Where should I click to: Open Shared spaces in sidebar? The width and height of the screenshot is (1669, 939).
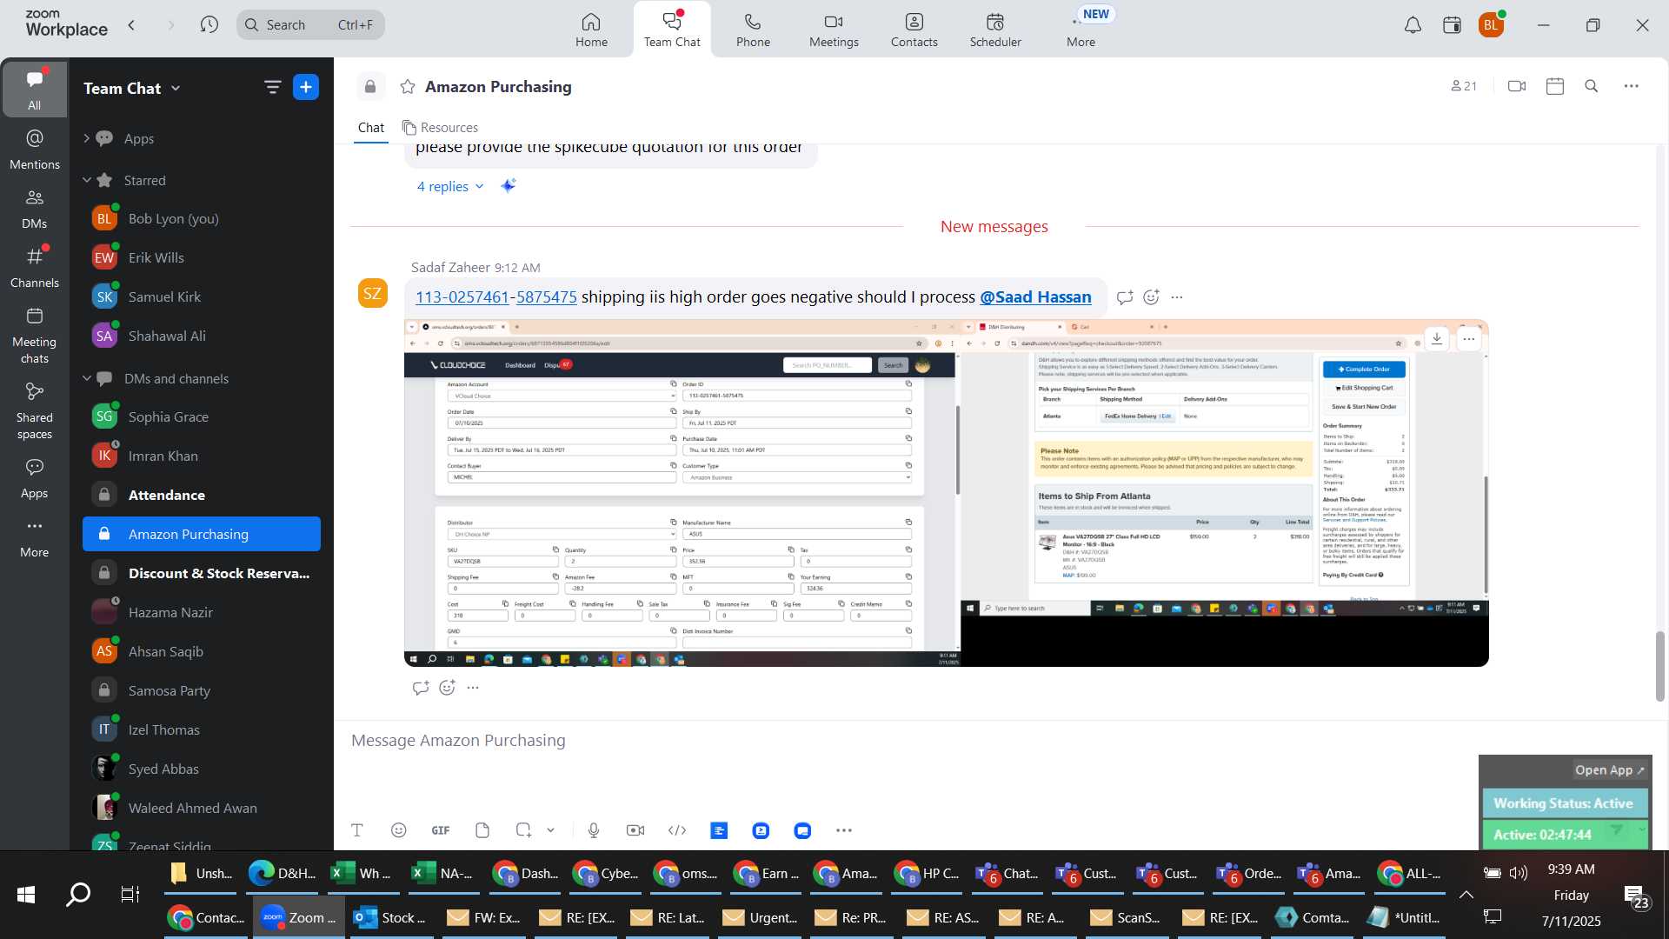coord(35,410)
